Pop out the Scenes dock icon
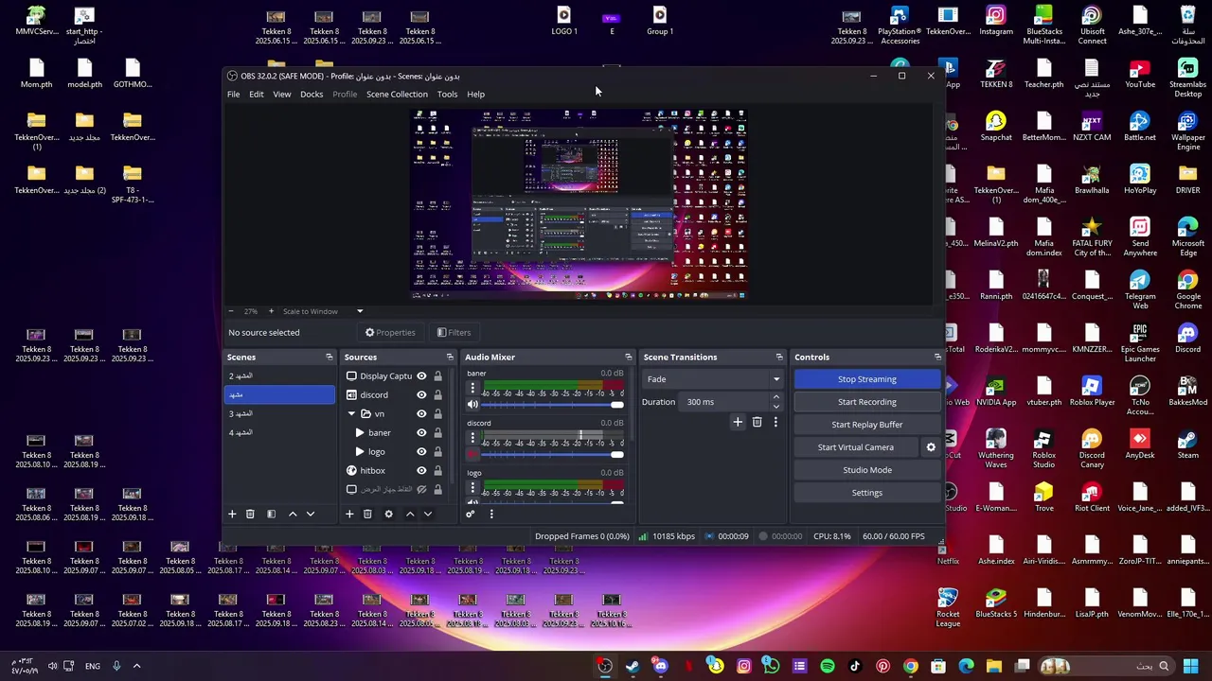 tap(329, 358)
